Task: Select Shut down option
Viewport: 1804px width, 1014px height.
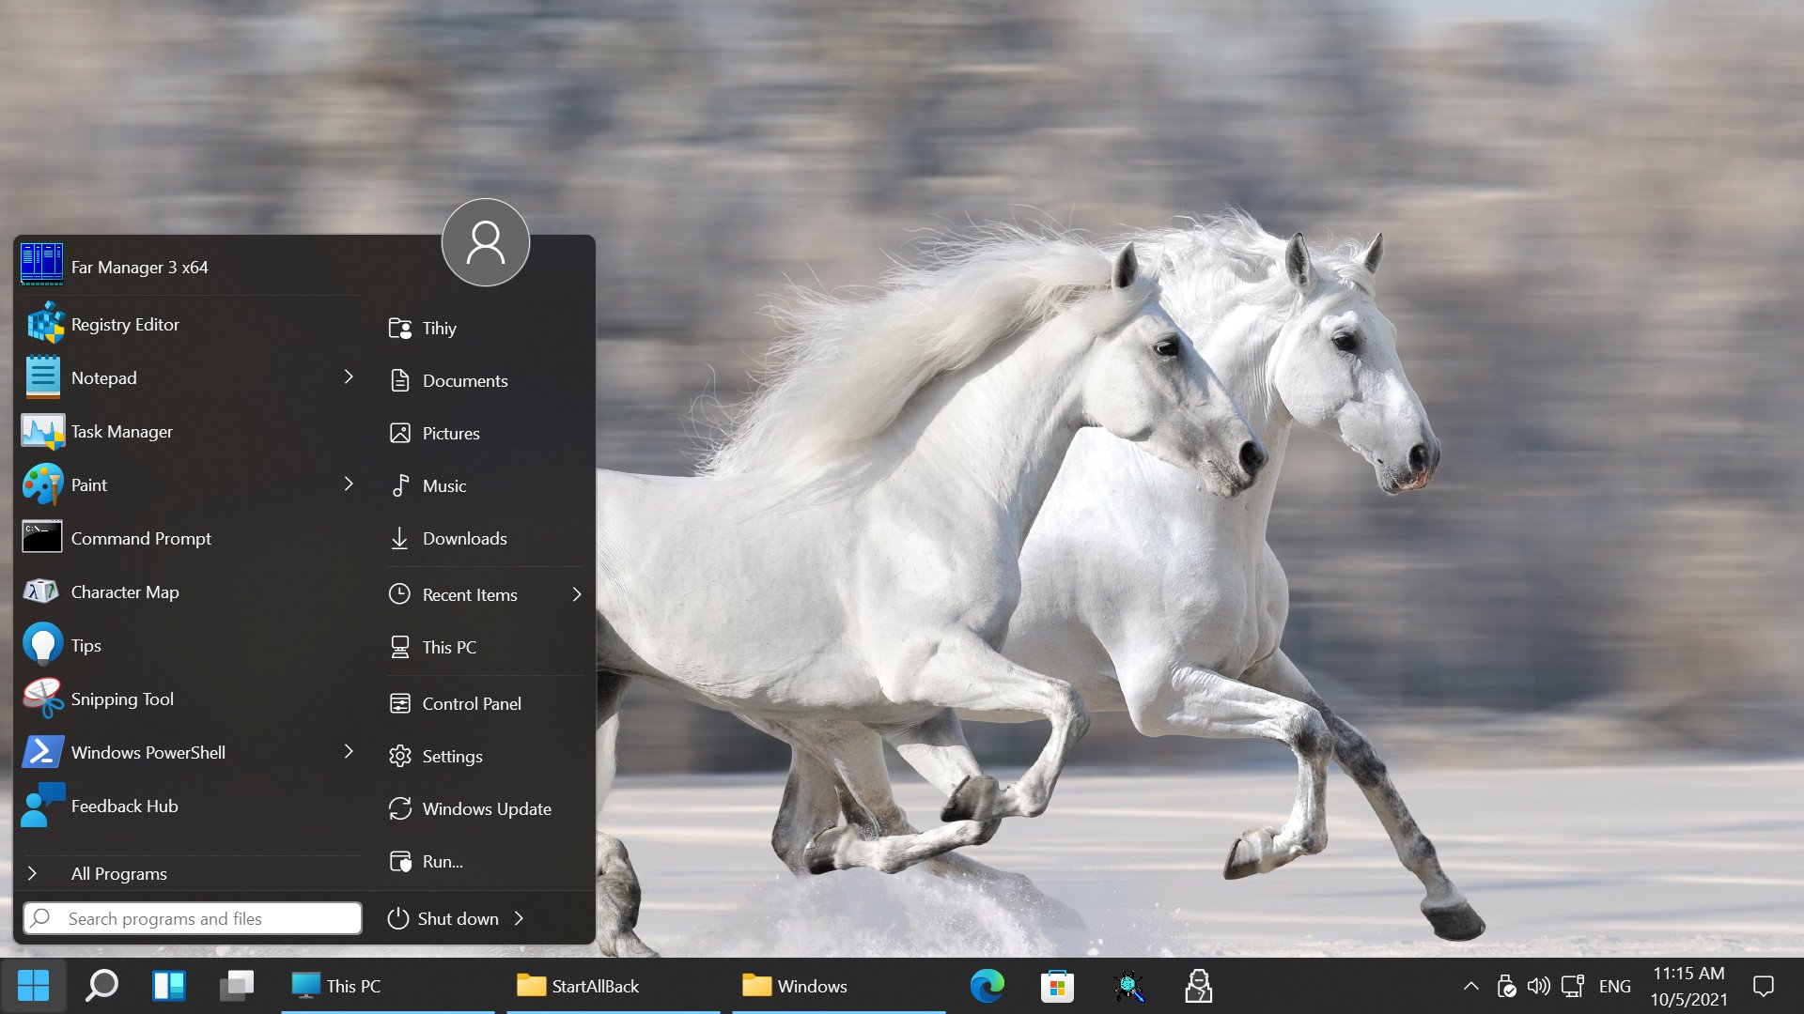Action: [x=459, y=917]
